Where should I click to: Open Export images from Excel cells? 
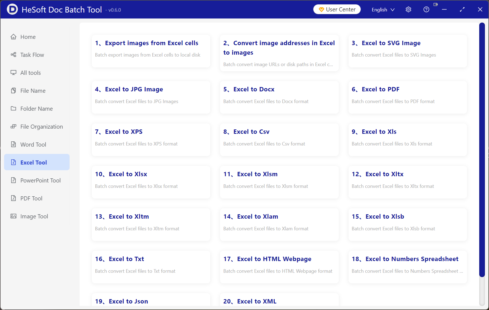coord(151,51)
